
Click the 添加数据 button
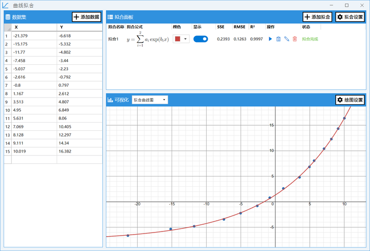87,17
